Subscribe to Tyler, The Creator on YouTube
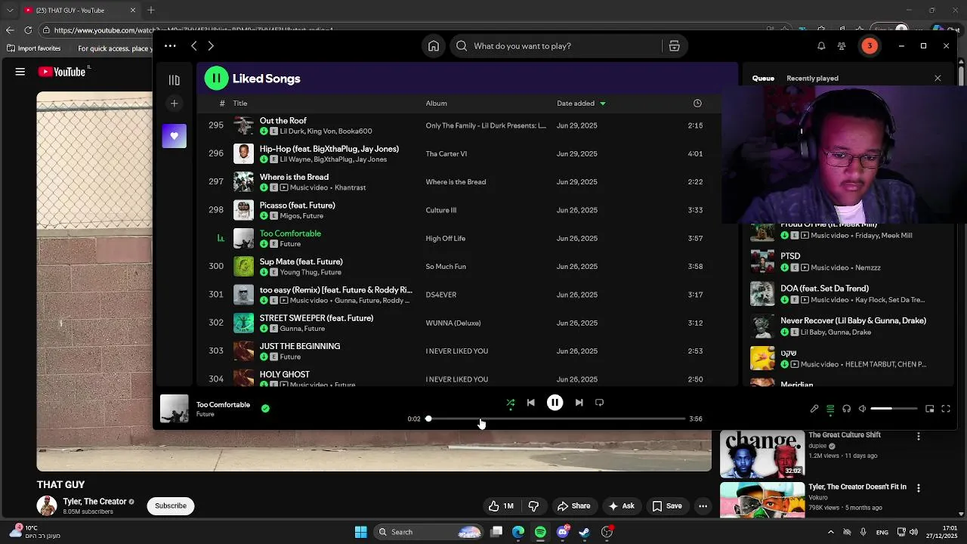The width and height of the screenshot is (967, 544). [171, 505]
